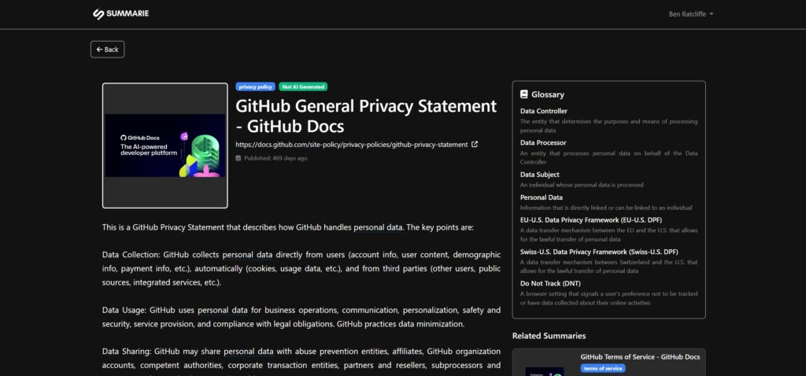The width and height of the screenshot is (806, 376).
Task: Click underlined 'personal data' in Data Usage paragraph
Action: point(223,310)
